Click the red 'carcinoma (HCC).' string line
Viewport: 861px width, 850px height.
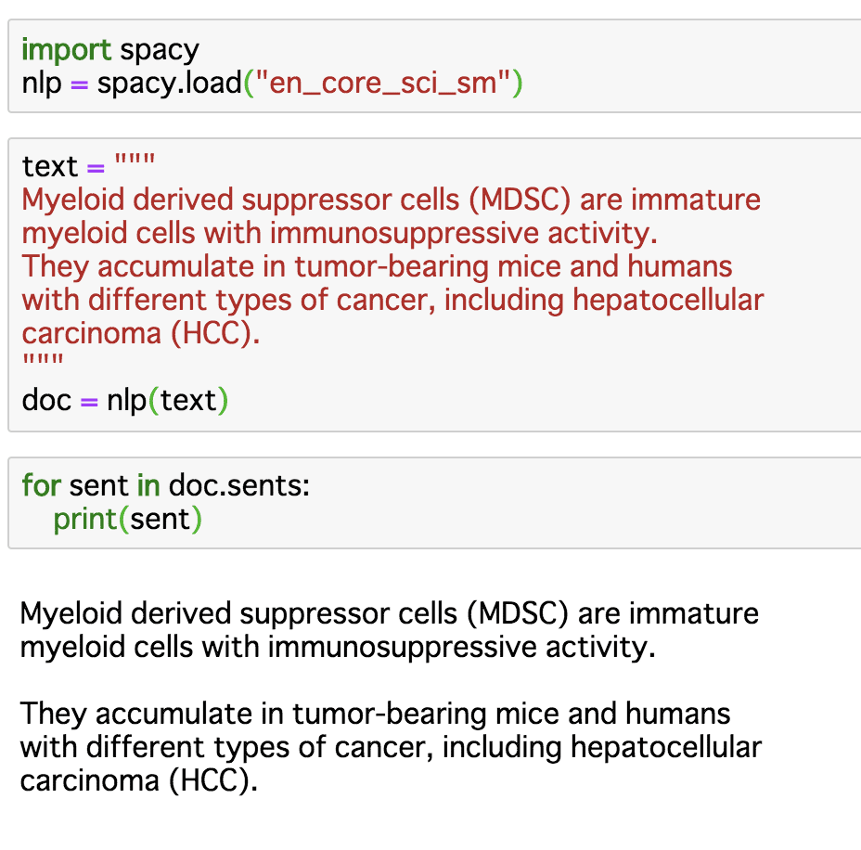(141, 333)
